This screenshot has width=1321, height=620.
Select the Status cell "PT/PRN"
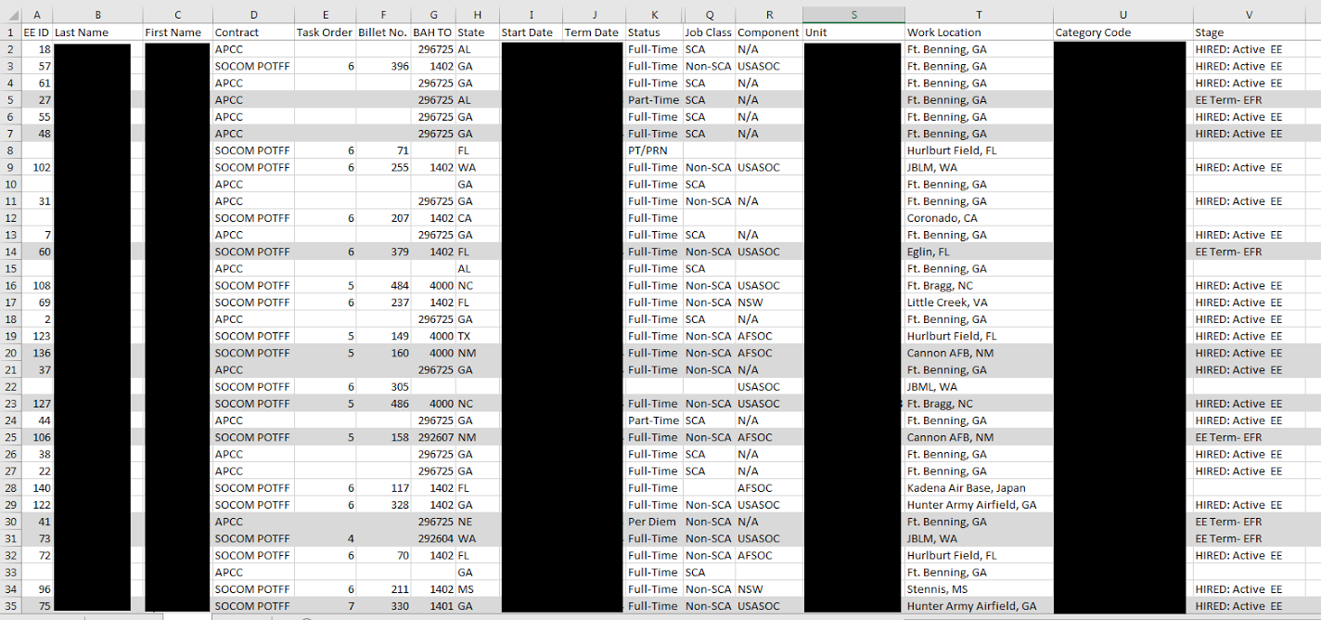click(x=654, y=150)
